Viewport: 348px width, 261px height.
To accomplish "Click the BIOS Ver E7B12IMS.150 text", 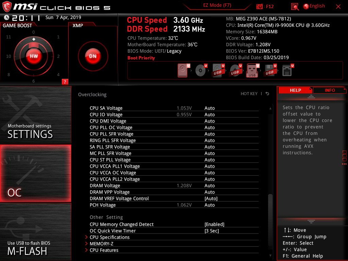I will click(x=253, y=51).
